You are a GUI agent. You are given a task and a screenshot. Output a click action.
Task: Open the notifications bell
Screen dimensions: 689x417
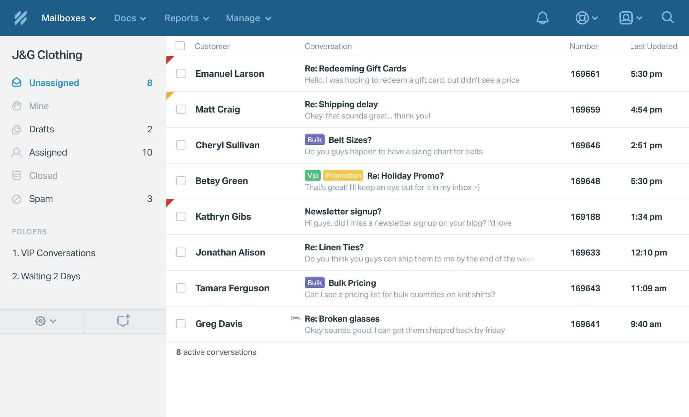pos(542,18)
